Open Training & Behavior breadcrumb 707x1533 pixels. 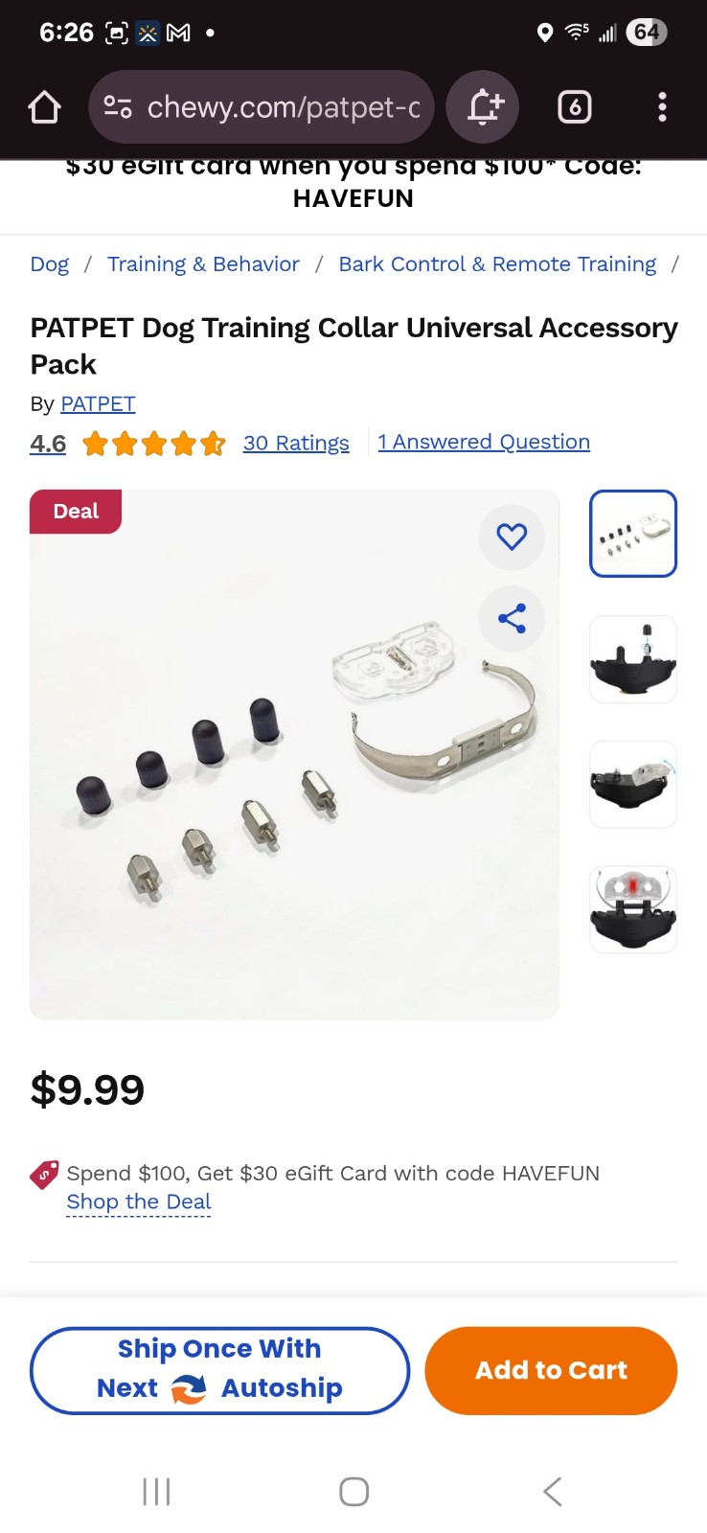203,264
